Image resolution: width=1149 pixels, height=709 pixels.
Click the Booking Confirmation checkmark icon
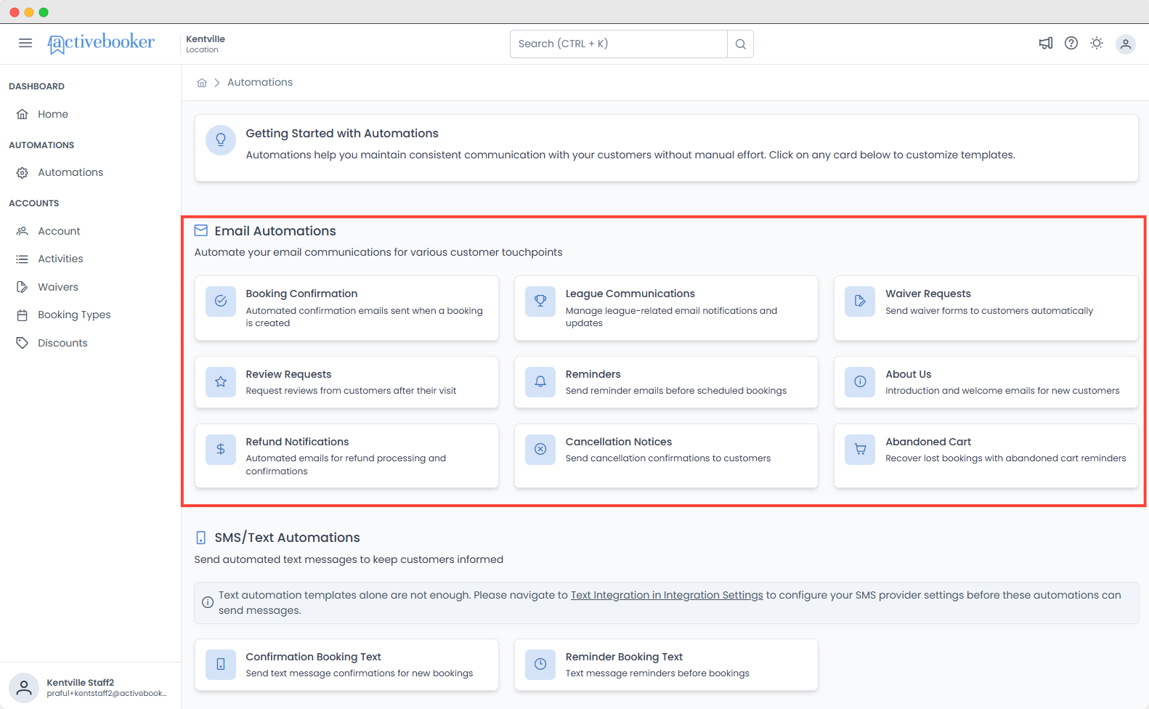(x=221, y=301)
